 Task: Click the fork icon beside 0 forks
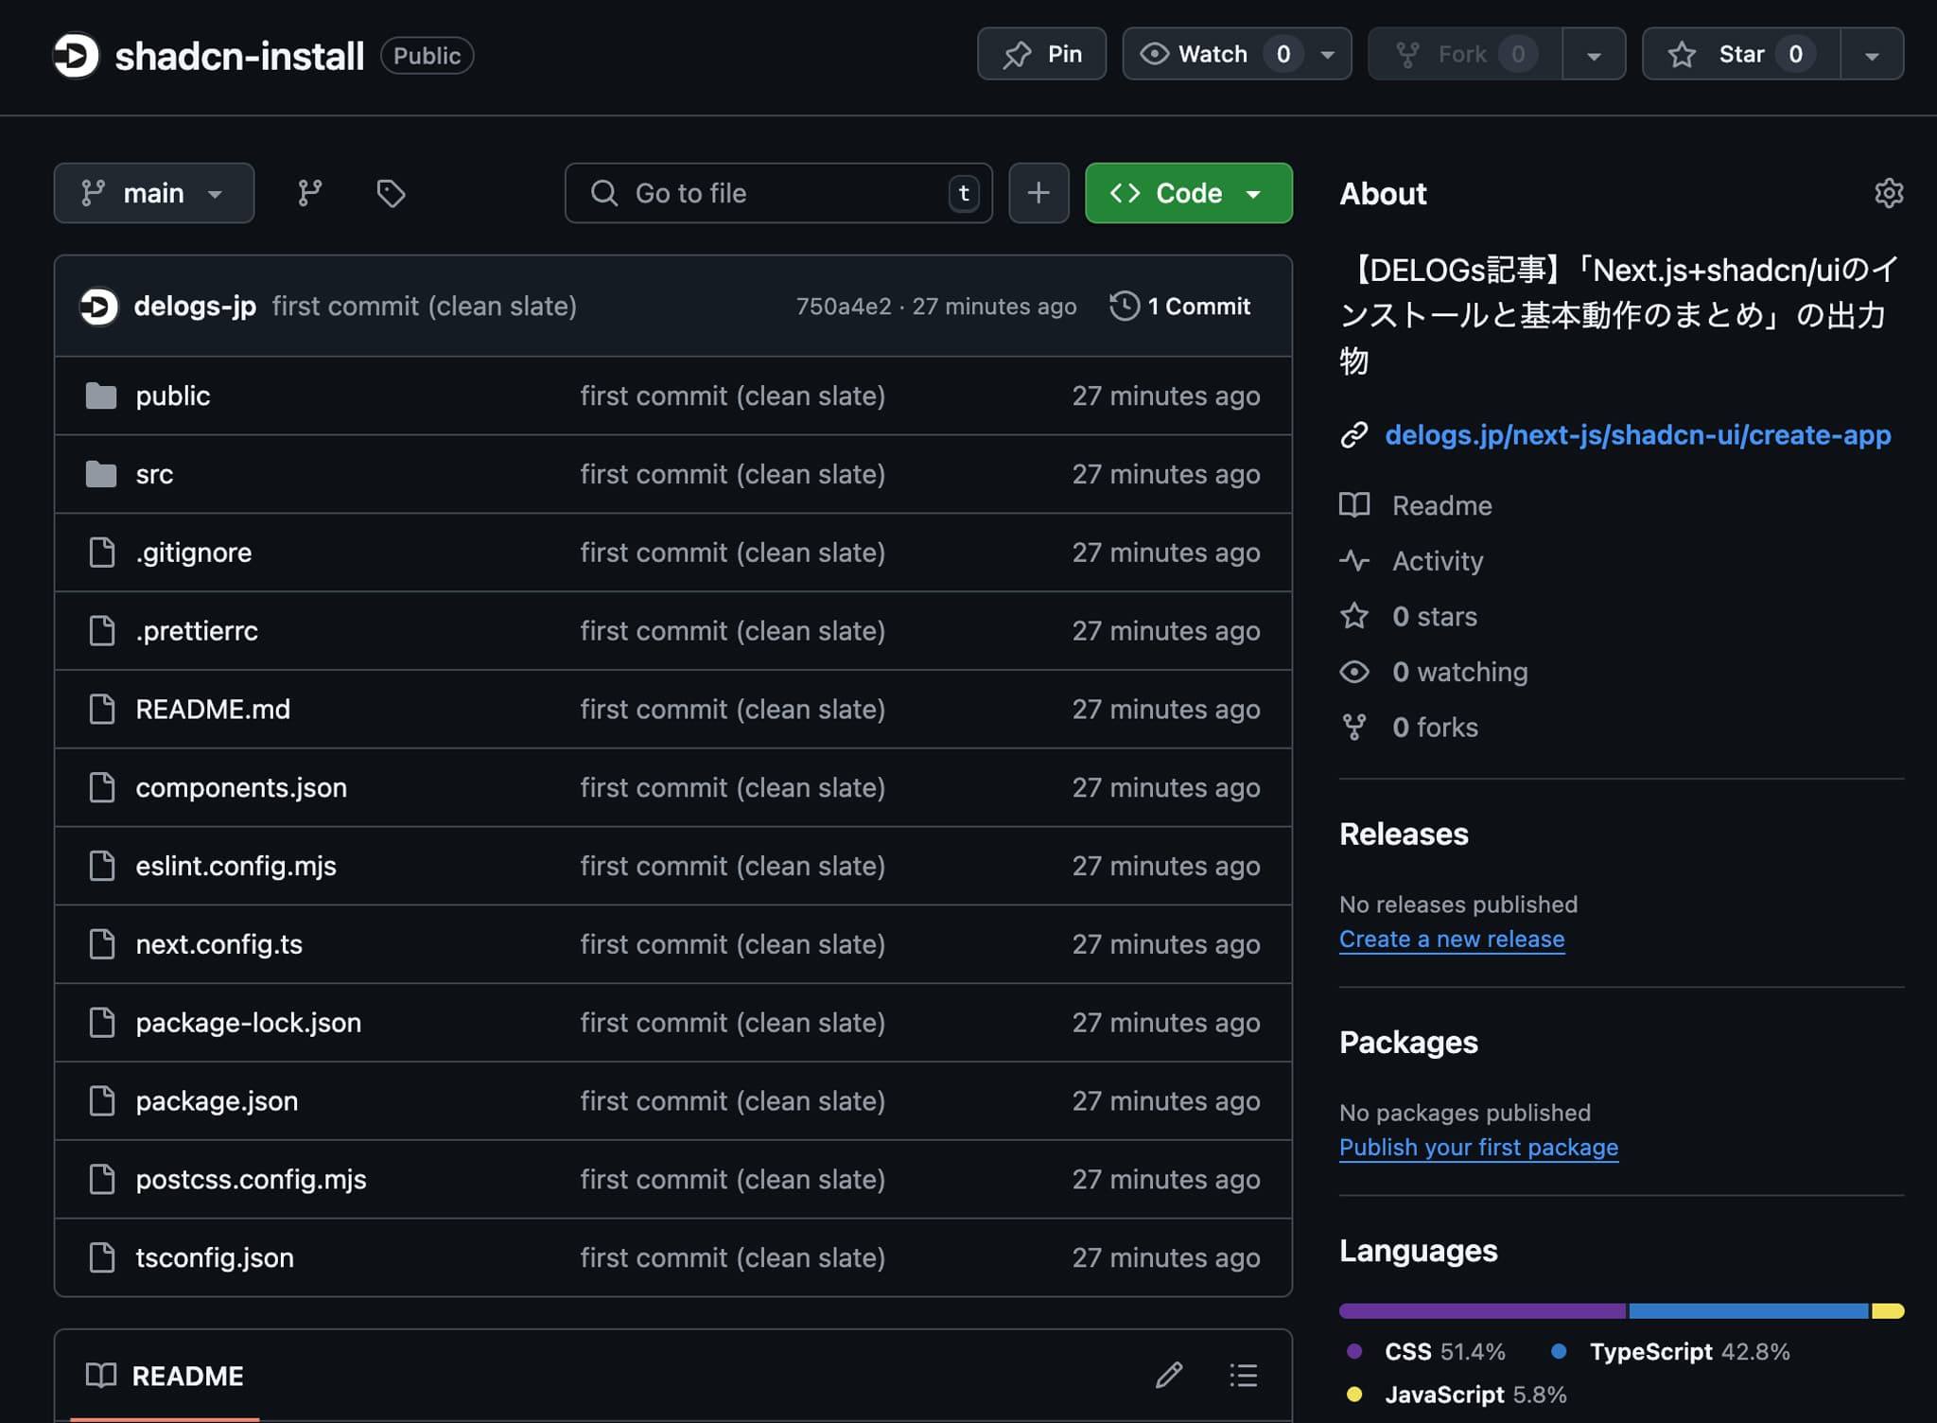tap(1354, 728)
